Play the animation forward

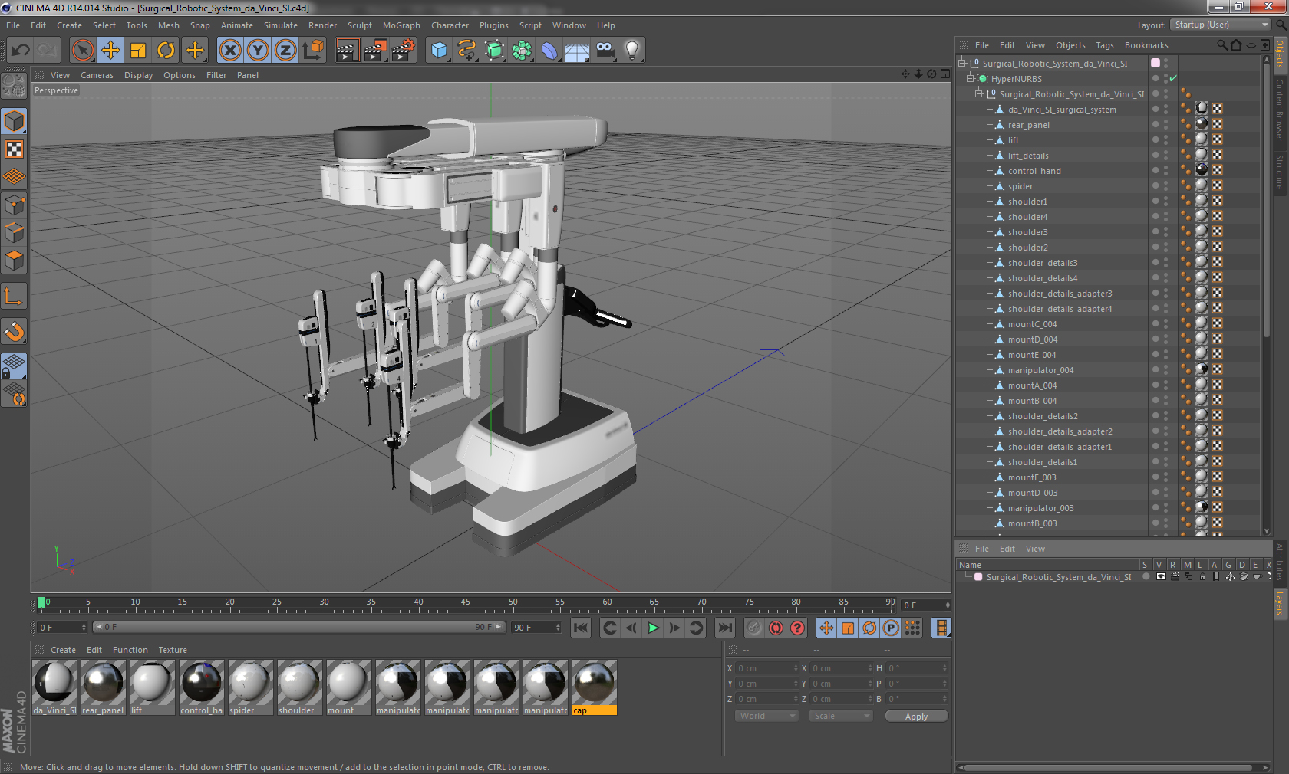653,628
